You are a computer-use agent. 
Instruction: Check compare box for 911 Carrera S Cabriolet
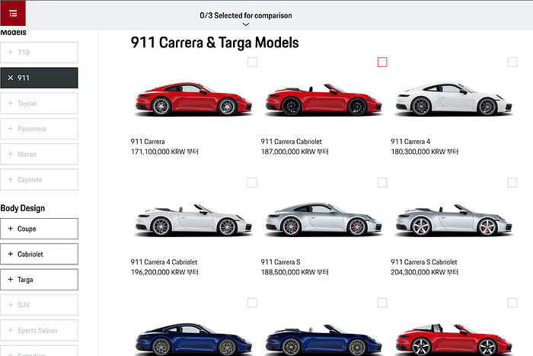pyautogui.click(x=512, y=182)
